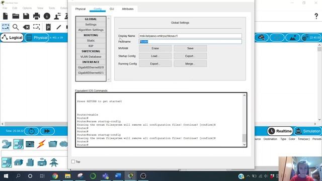Open the Multiuser Connection cloud category
Viewport: 322px width, 181px height.
[63, 144]
